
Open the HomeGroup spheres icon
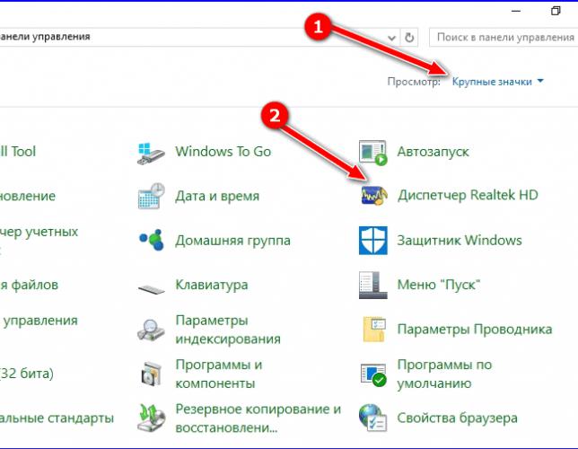click(151, 240)
